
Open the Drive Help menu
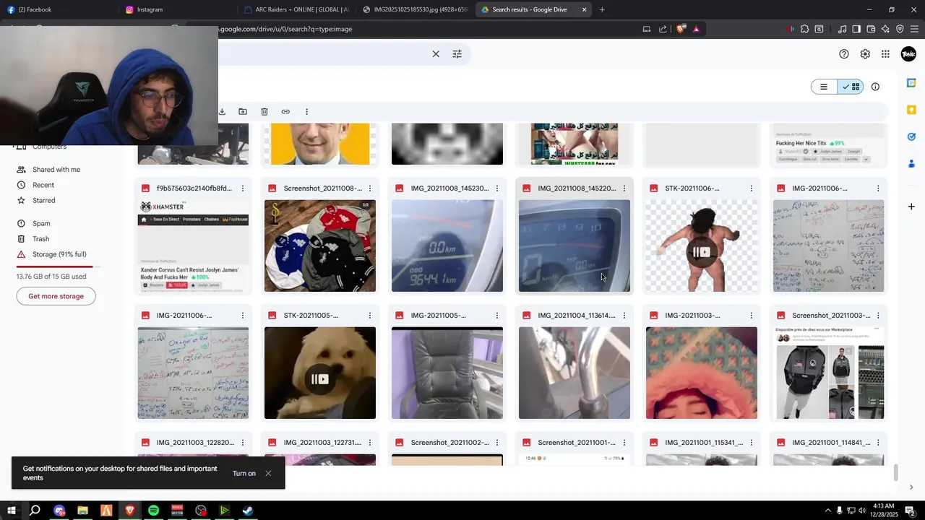[844, 54]
